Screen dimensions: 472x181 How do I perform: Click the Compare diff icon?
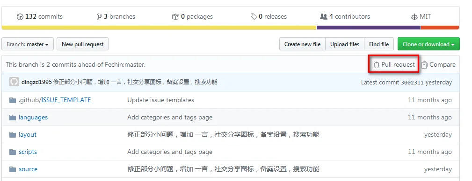tap(424, 65)
